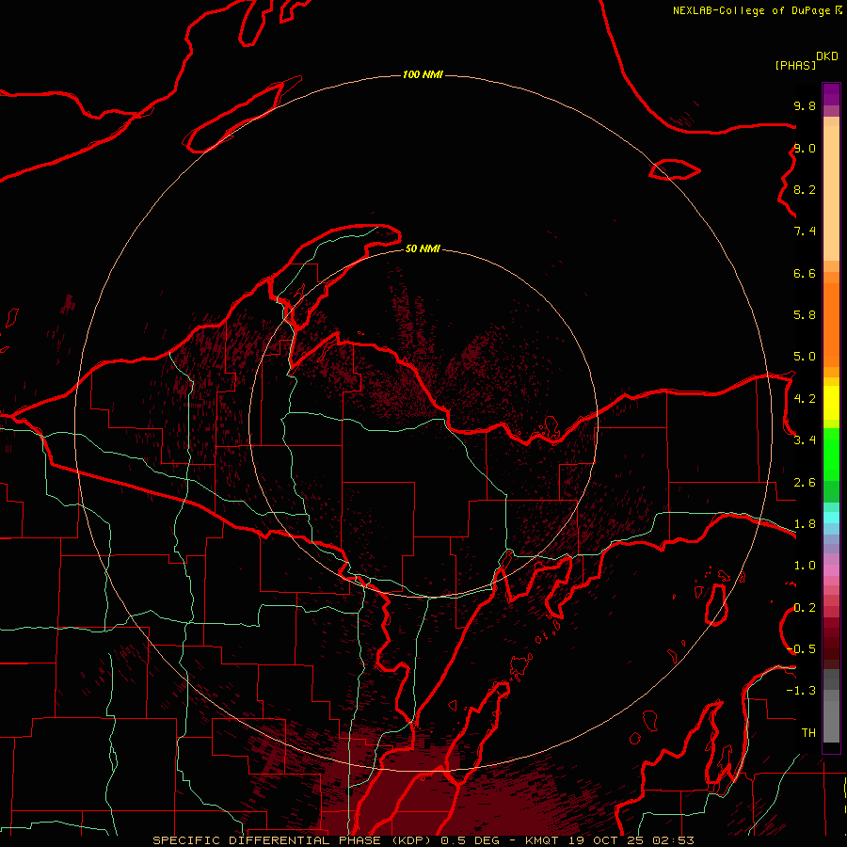This screenshot has height=847, width=847.
Task: Click the 9.8 scale value
Action: pos(805,105)
